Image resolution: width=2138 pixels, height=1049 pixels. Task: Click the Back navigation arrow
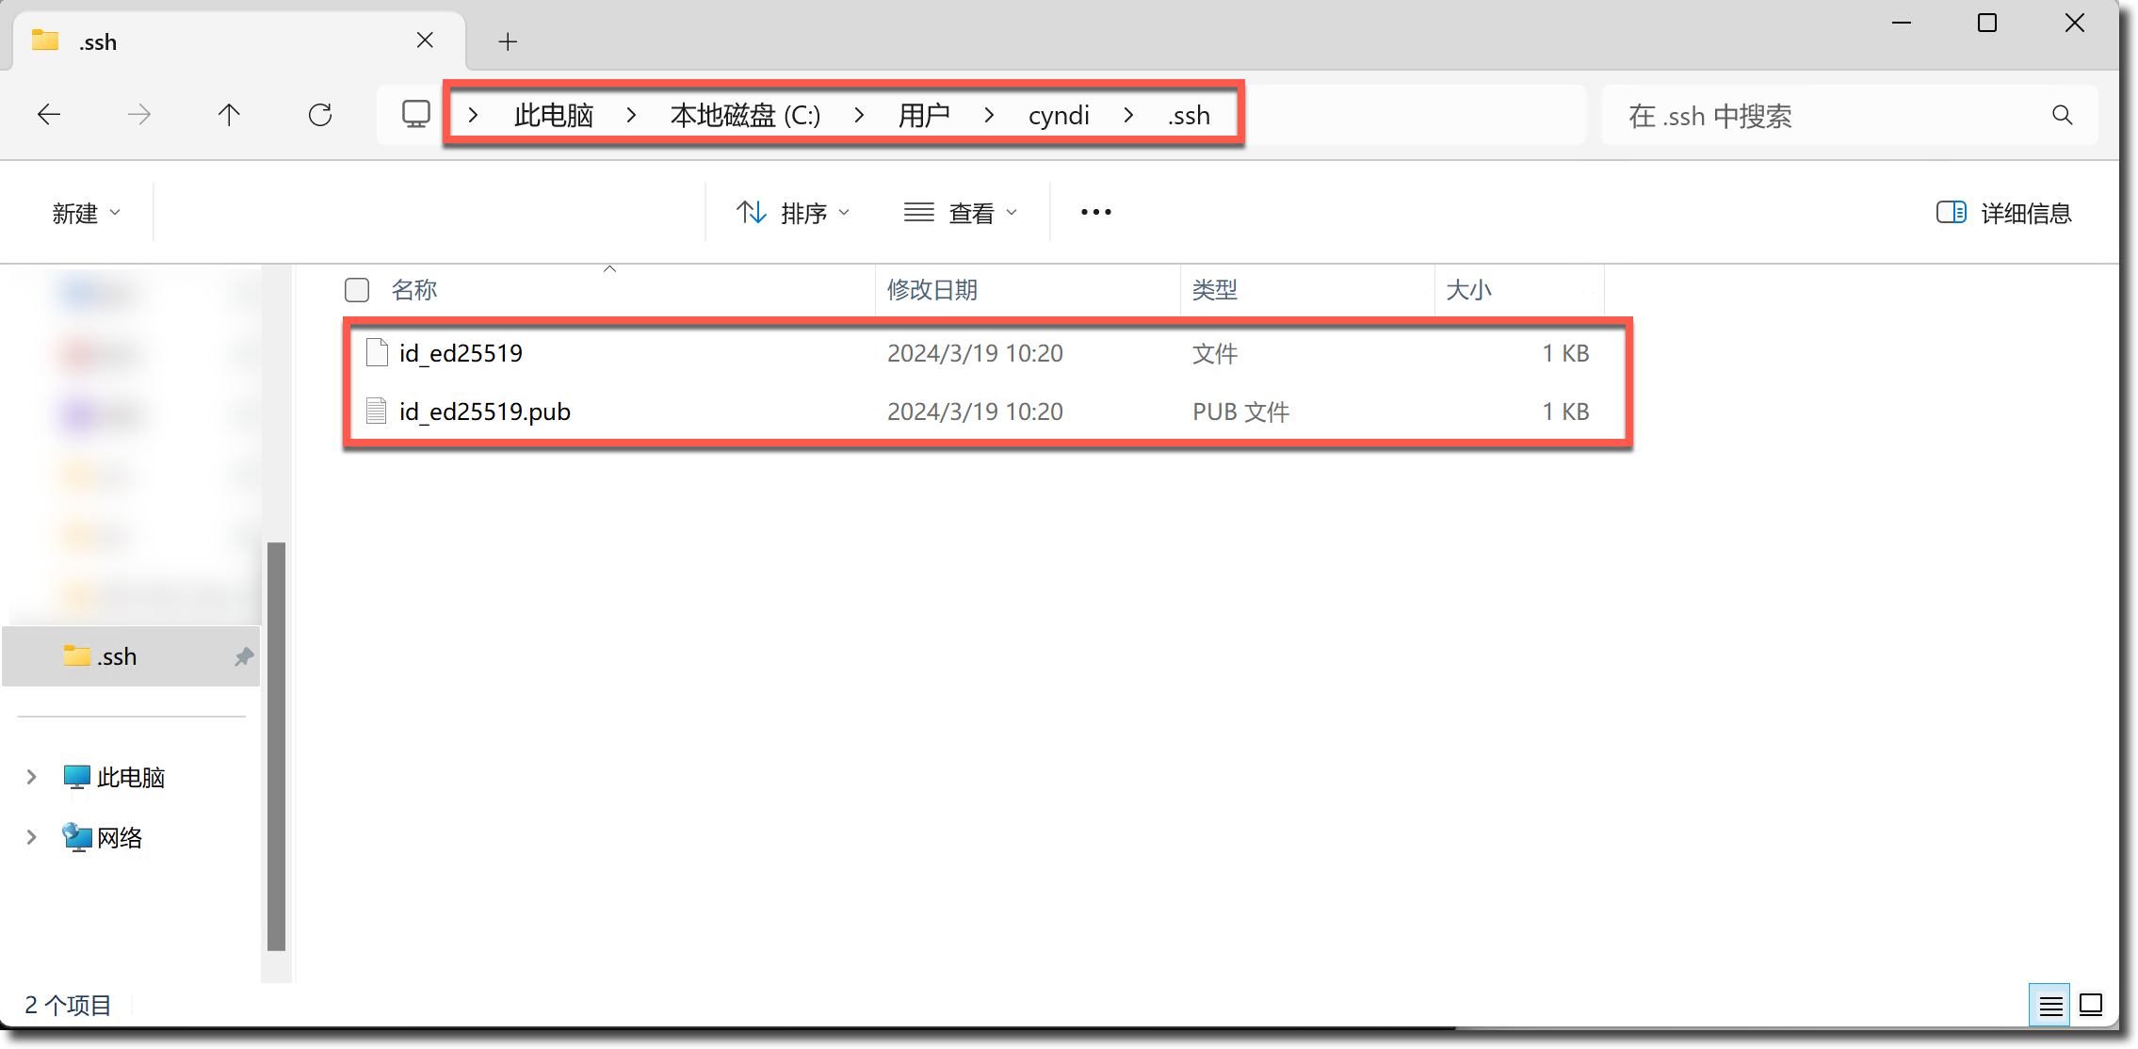pos(49,115)
